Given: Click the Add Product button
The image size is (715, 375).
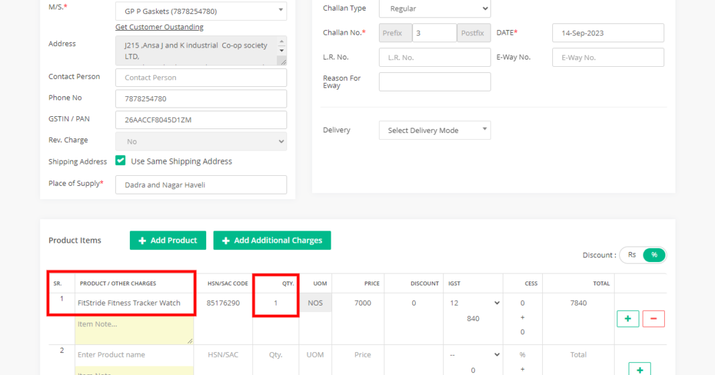Looking at the screenshot, I should (x=168, y=240).
